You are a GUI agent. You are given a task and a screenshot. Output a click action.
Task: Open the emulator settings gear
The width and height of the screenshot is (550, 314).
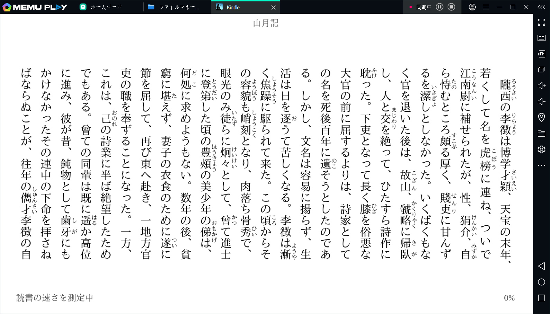pos(542,149)
